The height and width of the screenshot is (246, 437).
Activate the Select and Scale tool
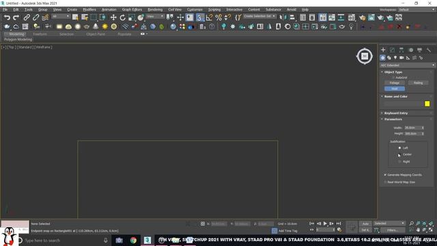[132, 18]
